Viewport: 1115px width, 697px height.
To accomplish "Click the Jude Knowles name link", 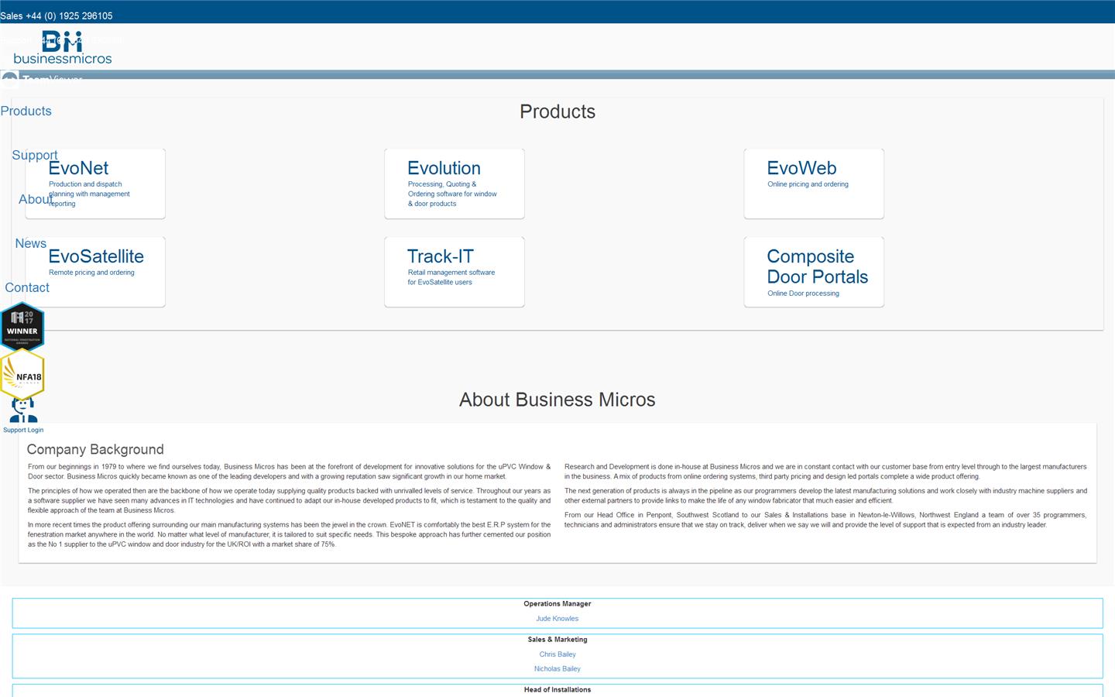I will (x=557, y=619).
